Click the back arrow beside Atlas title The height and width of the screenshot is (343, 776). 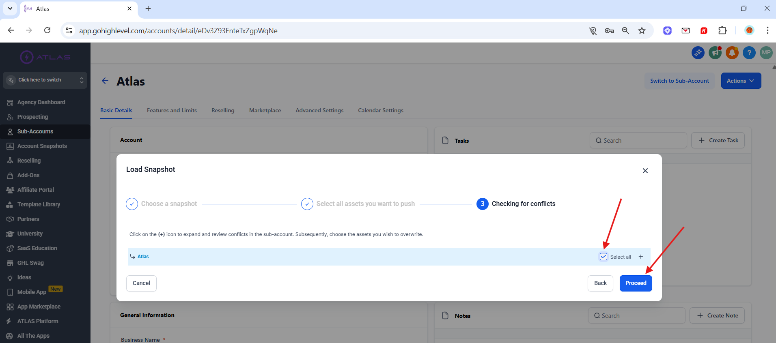pos(105,81)
